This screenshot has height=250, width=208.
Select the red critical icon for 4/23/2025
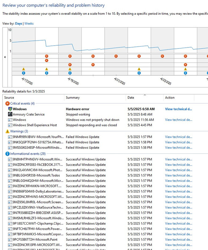[162, 56]
